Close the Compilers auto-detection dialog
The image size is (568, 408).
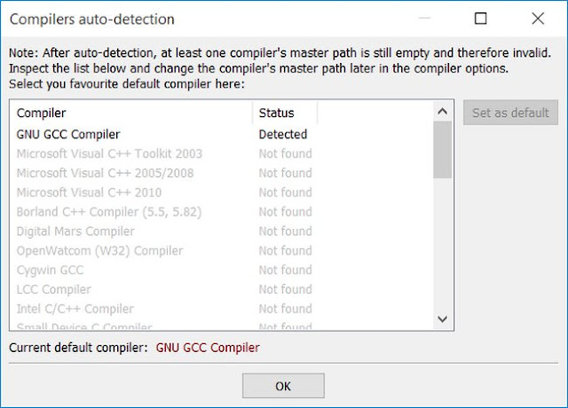pyautogui.click(x=538, y=18)
